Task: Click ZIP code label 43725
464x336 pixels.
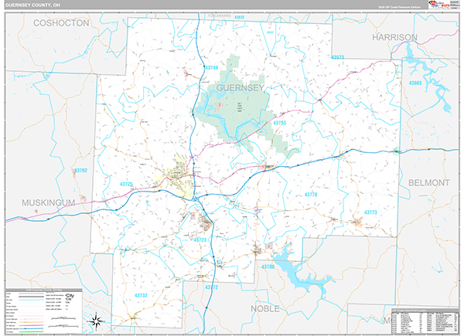Action: tap(126, 184)
